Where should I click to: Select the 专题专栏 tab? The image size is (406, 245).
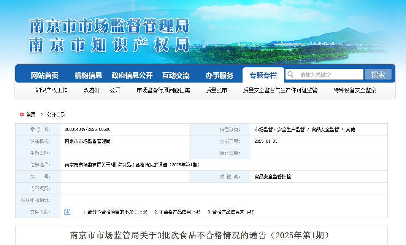pos(263,75)
